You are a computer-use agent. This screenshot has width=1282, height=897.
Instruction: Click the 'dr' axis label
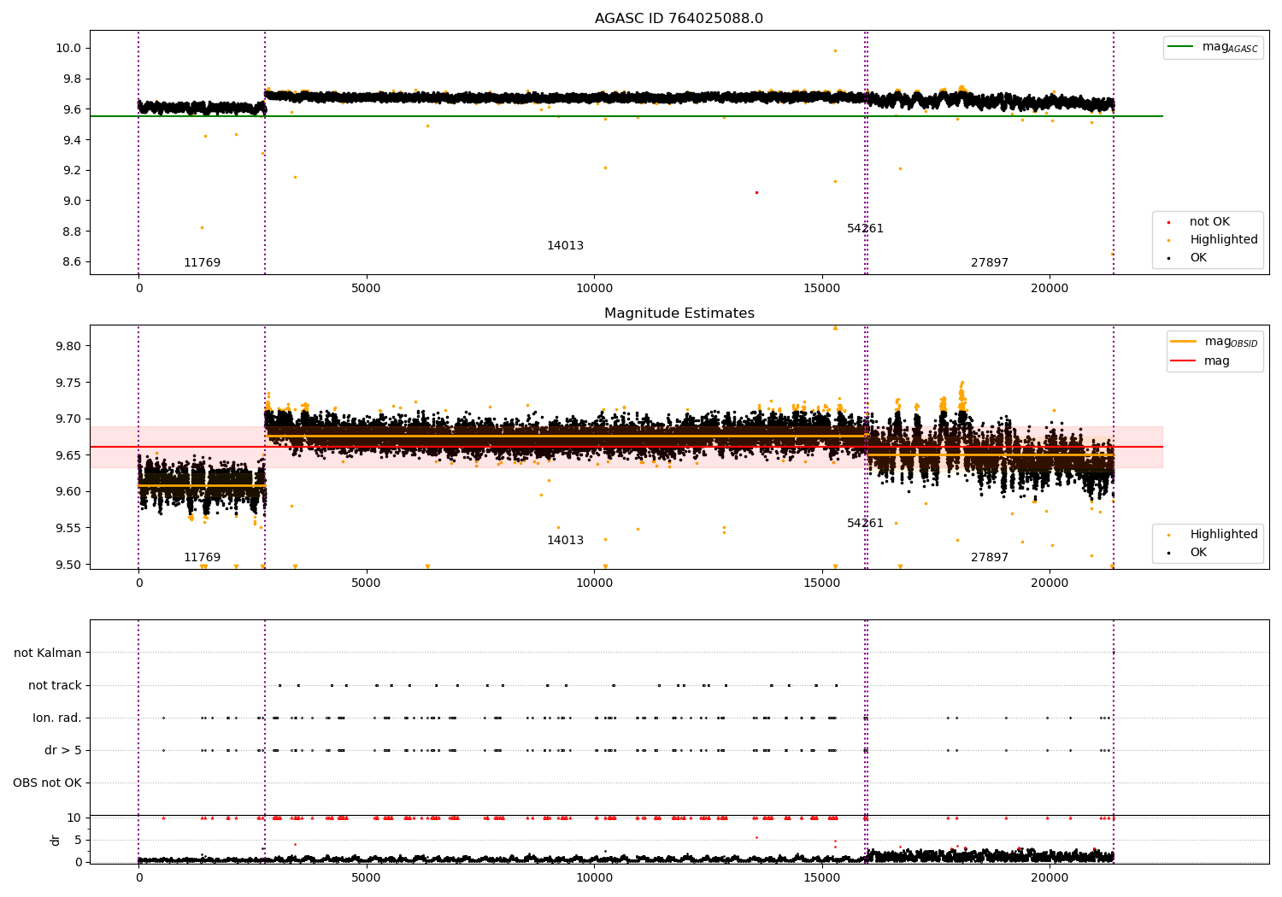[x=55, y=840]
